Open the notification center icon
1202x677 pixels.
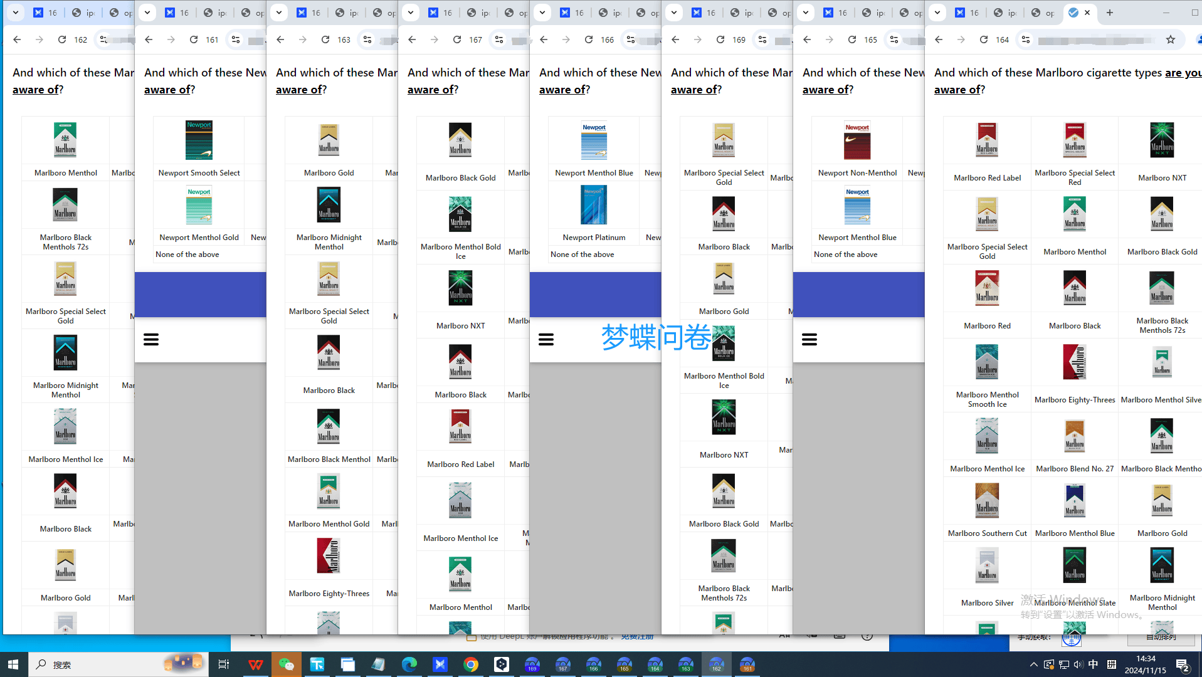tap(1183, 664)
